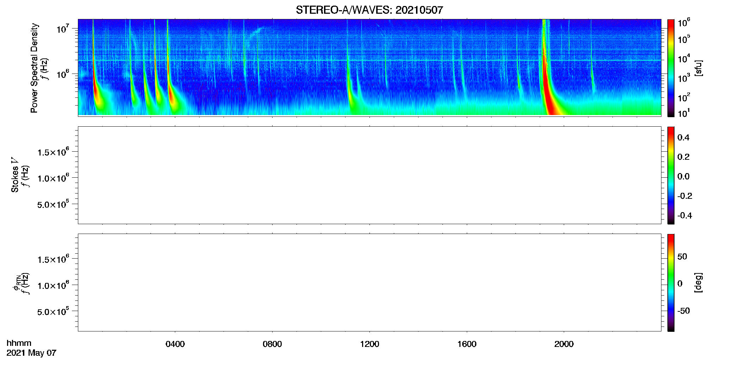Click the -0.4 value on Stokes color bar

pos(685,216)
